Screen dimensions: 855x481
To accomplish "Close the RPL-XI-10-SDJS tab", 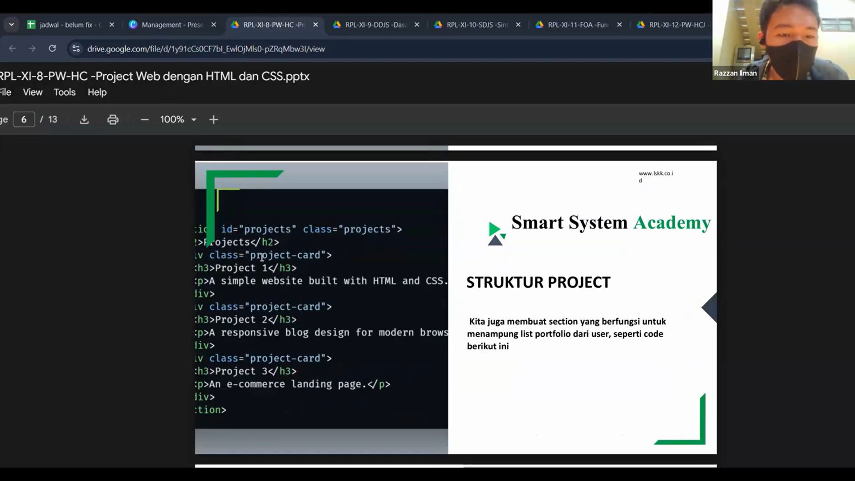I will pos(518,25).
